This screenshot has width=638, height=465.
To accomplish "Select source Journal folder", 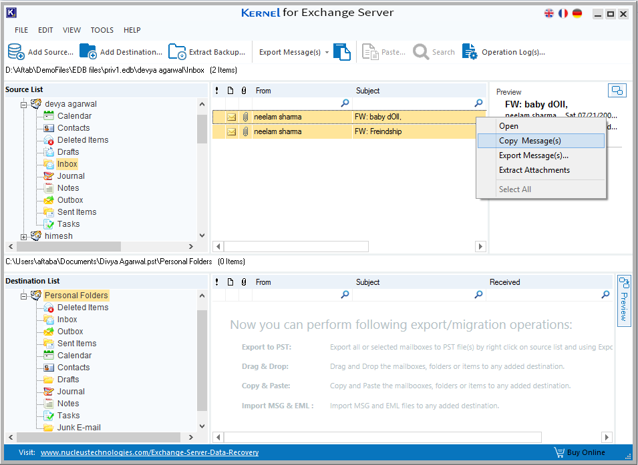I will point(71,176).
